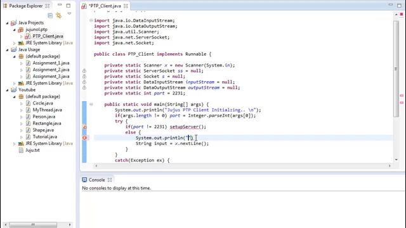Close the PTP_Client.java editor tab
The image size is (406, 228).
126,6
